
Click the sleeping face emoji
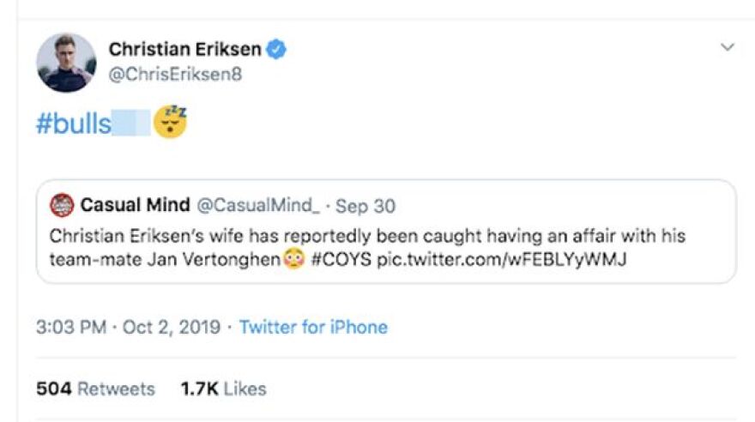click(170, 124)
